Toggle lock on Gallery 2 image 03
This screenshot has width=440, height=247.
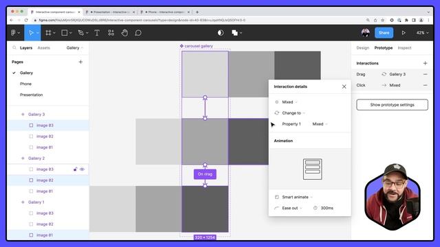(75, 169)
